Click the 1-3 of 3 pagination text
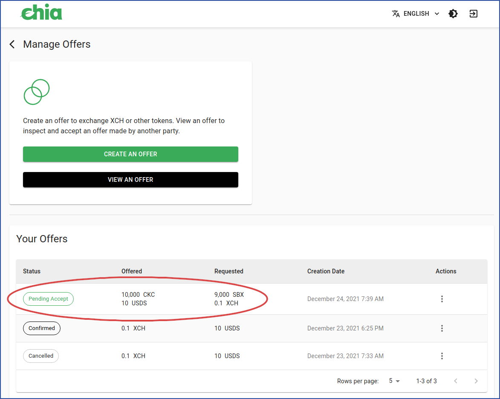The height and width of the screenshot is (399, 500). tap(426, 381)
